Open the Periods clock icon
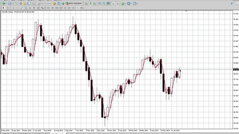Image resolution: width=239 pixels, height=134 pixels. (x=128, y=3)
